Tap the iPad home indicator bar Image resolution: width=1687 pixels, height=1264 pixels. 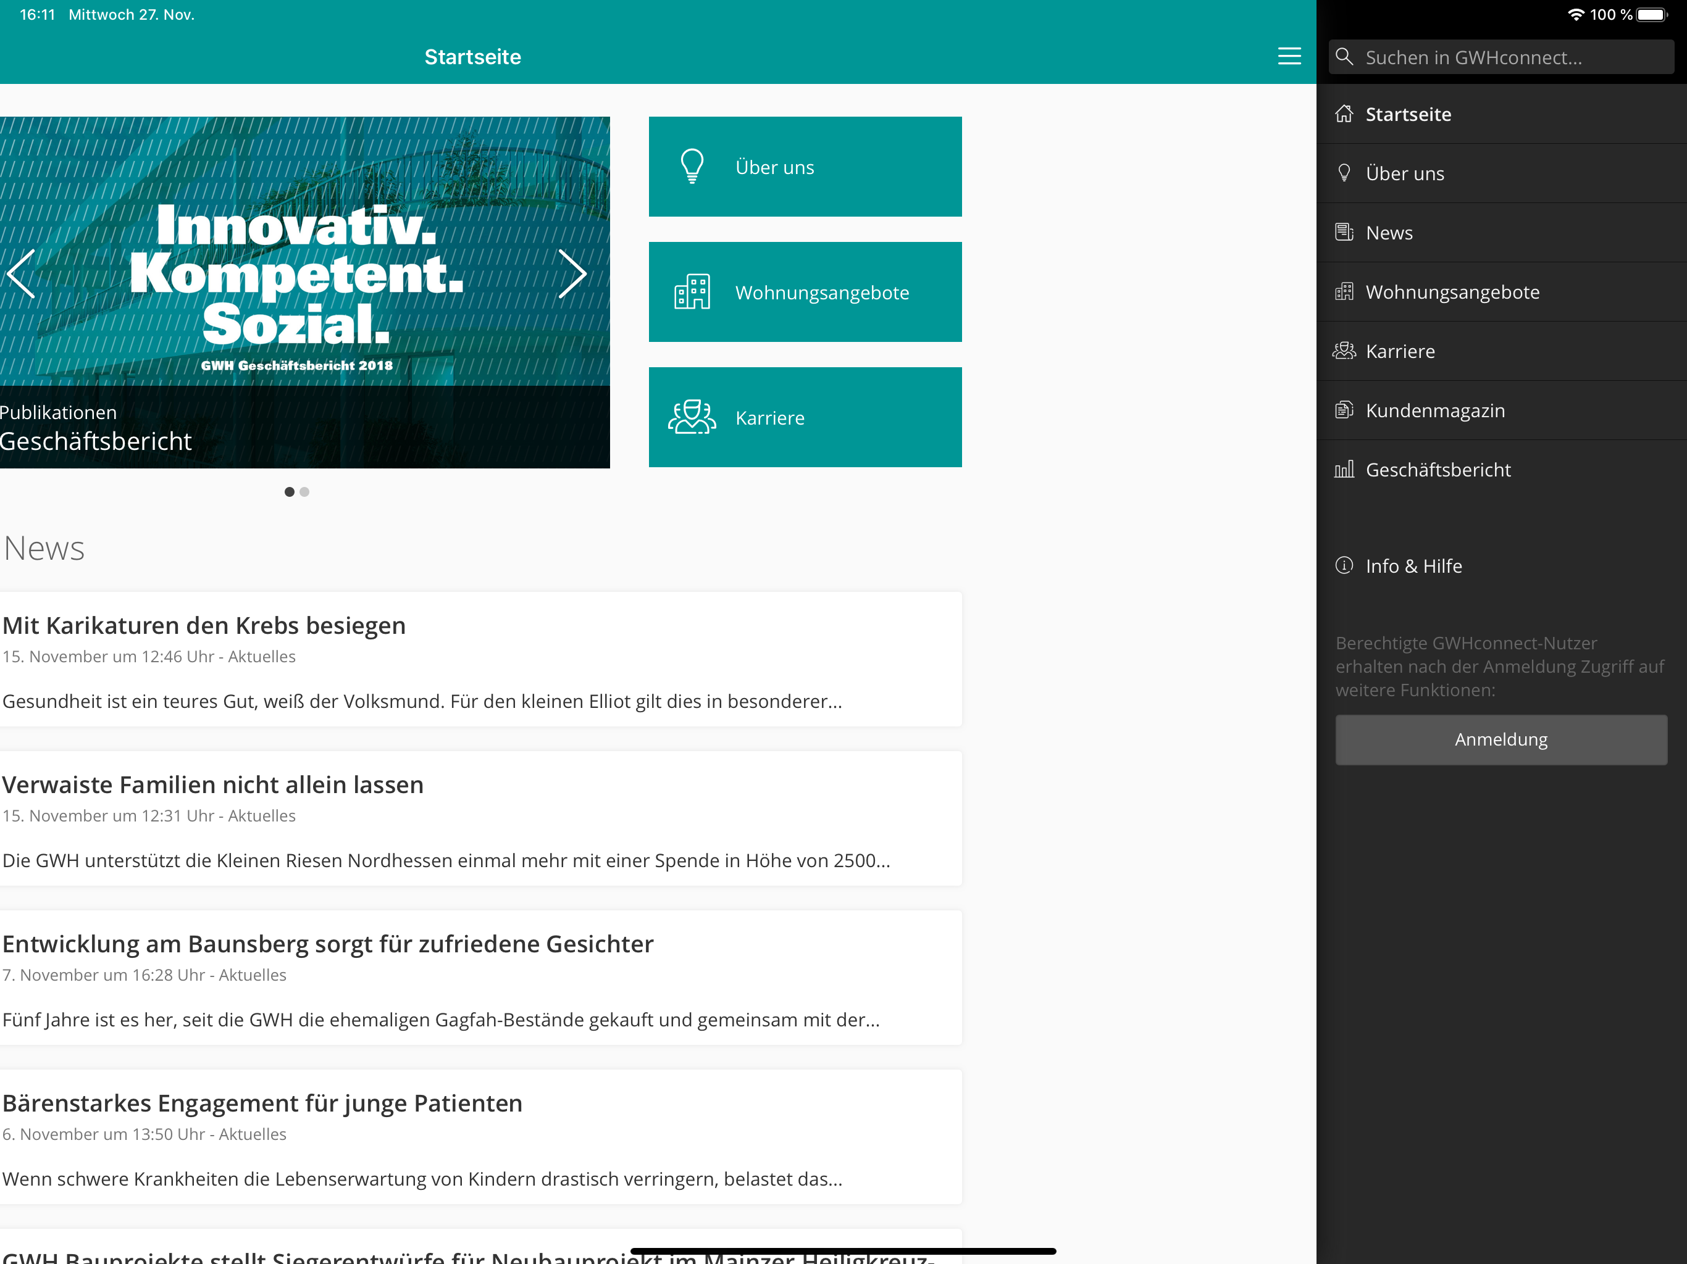point(843,1251)
